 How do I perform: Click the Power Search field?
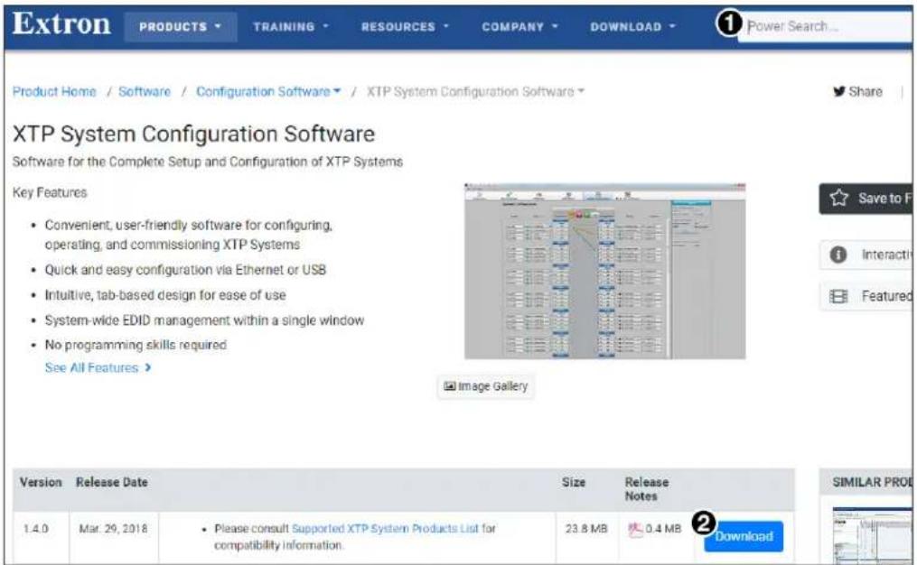coord(825,26)
